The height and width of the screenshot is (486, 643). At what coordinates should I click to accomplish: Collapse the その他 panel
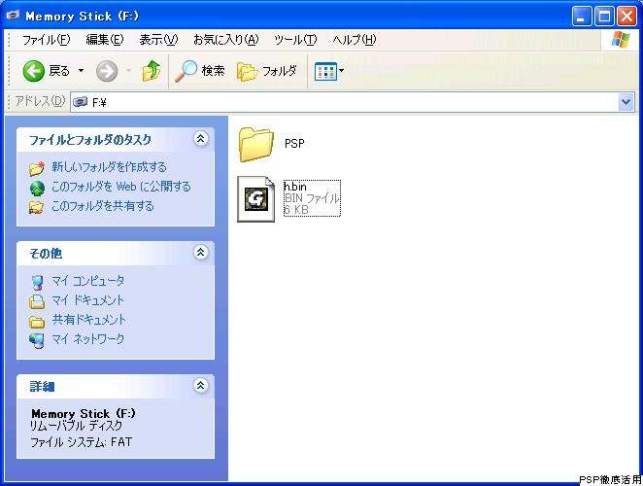pos(200,252)
